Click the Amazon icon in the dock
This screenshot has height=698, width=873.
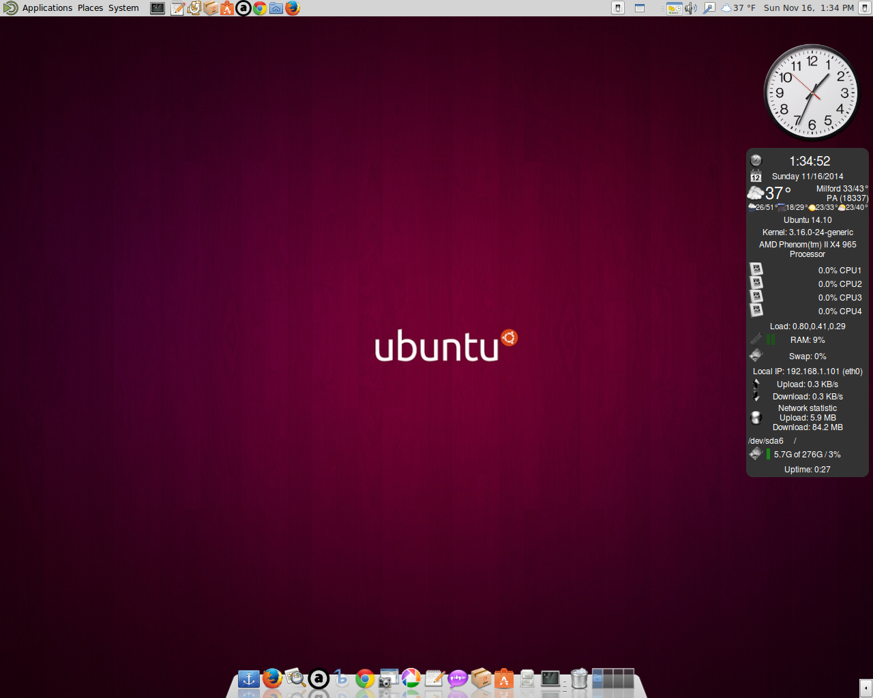(x=319, y=679)
